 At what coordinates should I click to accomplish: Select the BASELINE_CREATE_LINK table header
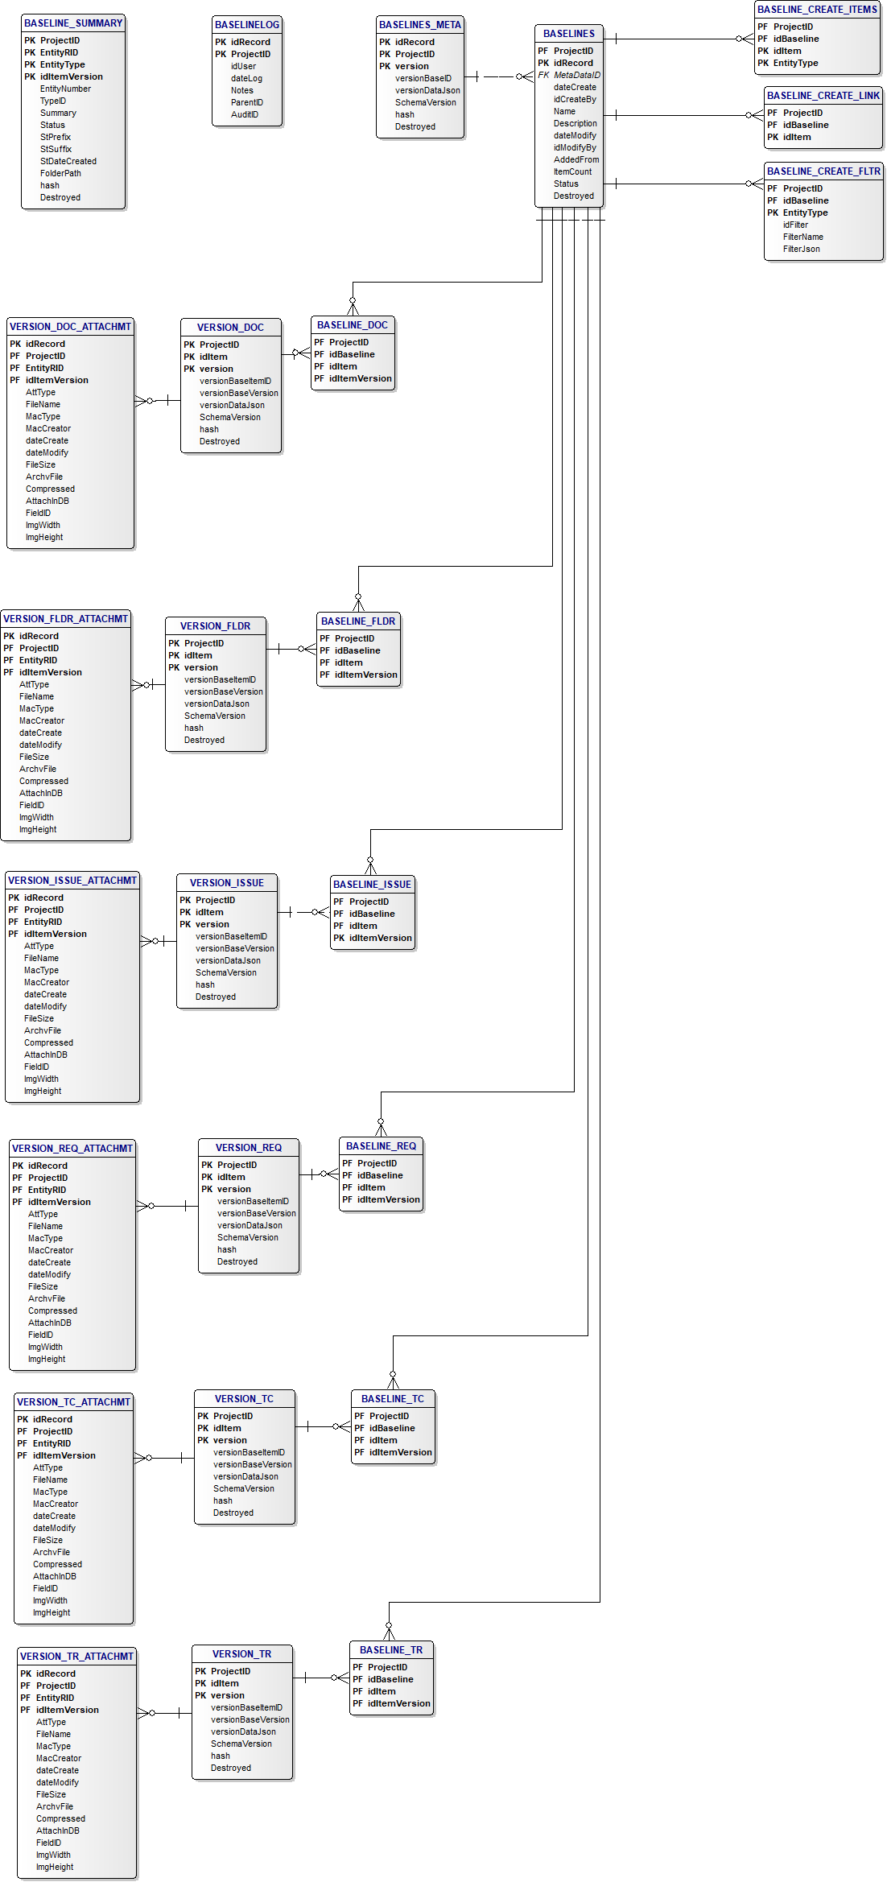[823, 96]
